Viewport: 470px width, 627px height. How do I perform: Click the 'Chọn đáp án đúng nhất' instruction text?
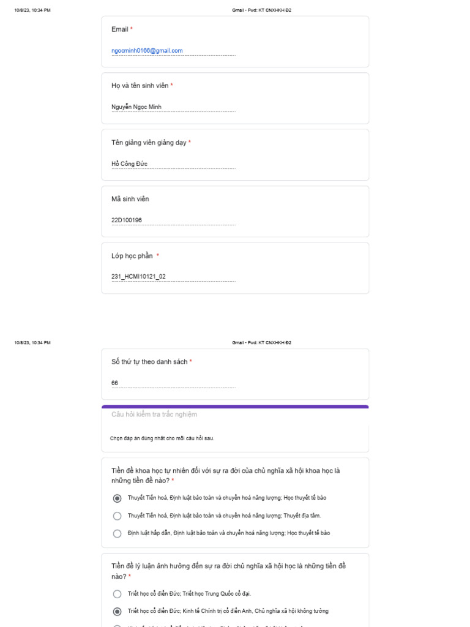click(162, 438)
